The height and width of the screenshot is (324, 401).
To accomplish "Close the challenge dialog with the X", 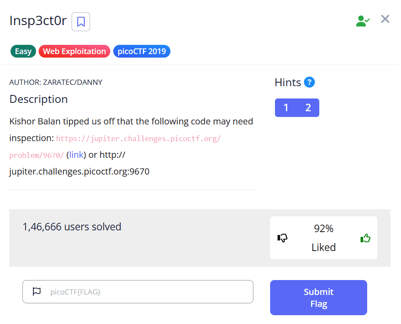I will tap(385, 19).
